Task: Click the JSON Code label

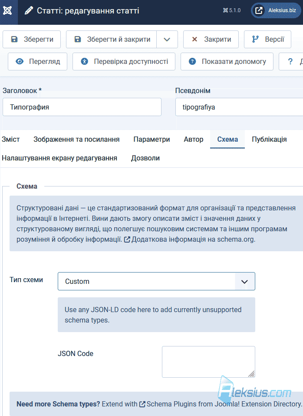Action: tap(76, 354)
